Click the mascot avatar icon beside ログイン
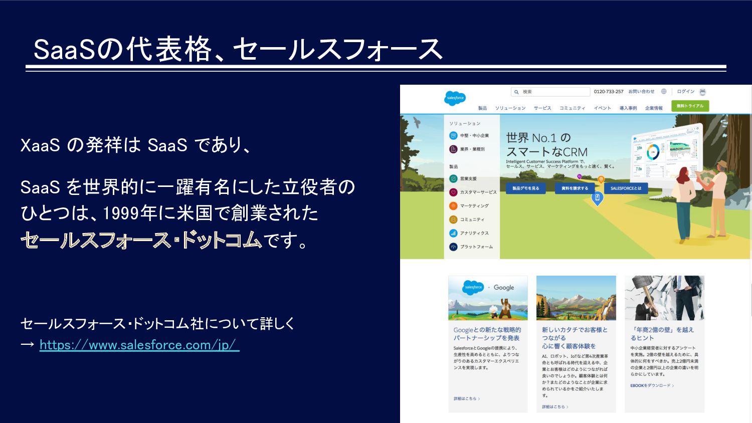This screenshot has height=423, width=752. point(702,92)
